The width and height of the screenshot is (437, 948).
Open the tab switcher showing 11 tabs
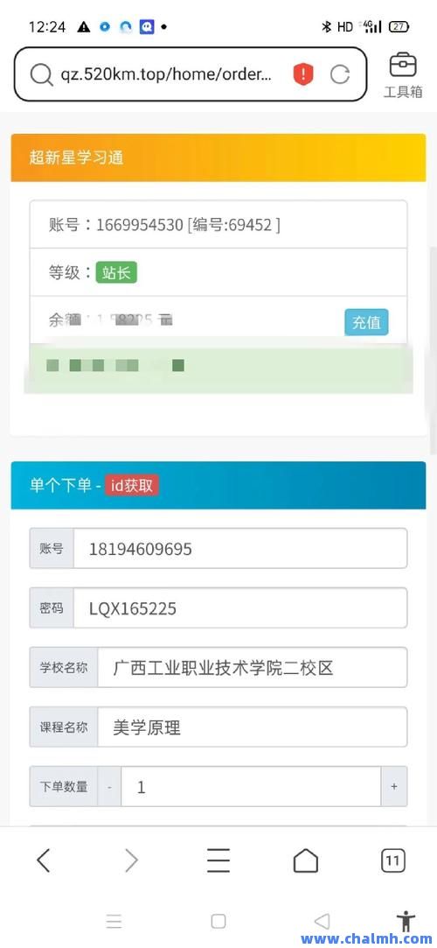click(393, 860)
